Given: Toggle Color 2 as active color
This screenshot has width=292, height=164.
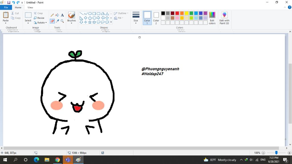Looking at the screenshot, I should (156, 18).
